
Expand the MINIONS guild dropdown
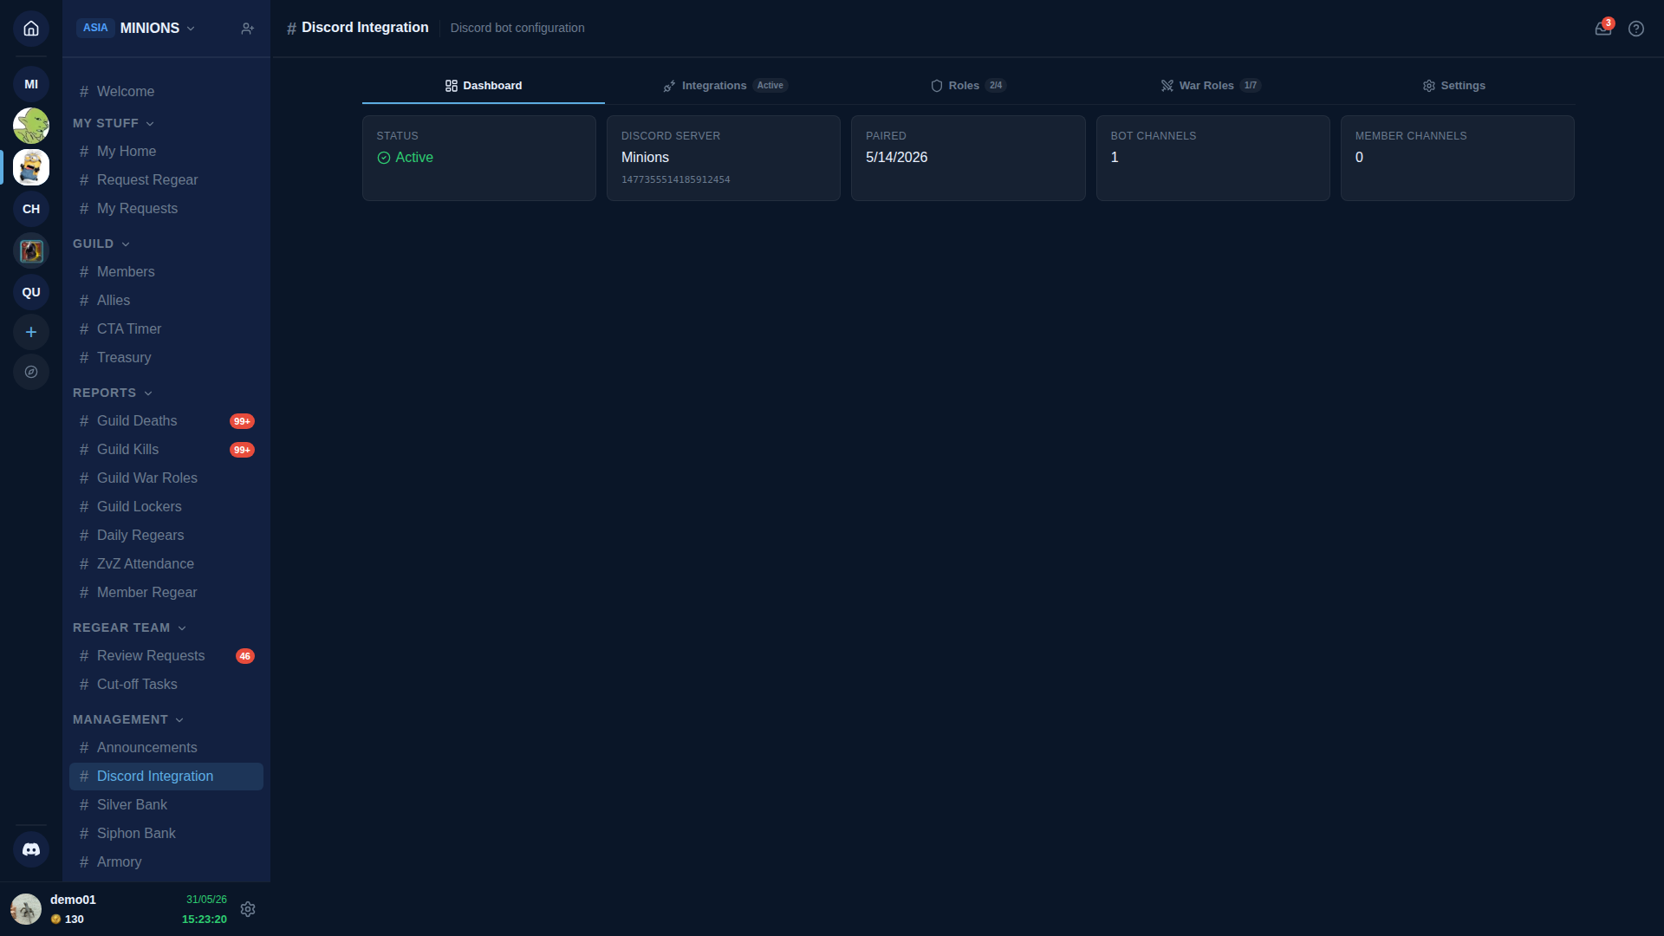[x=158, y=29]
